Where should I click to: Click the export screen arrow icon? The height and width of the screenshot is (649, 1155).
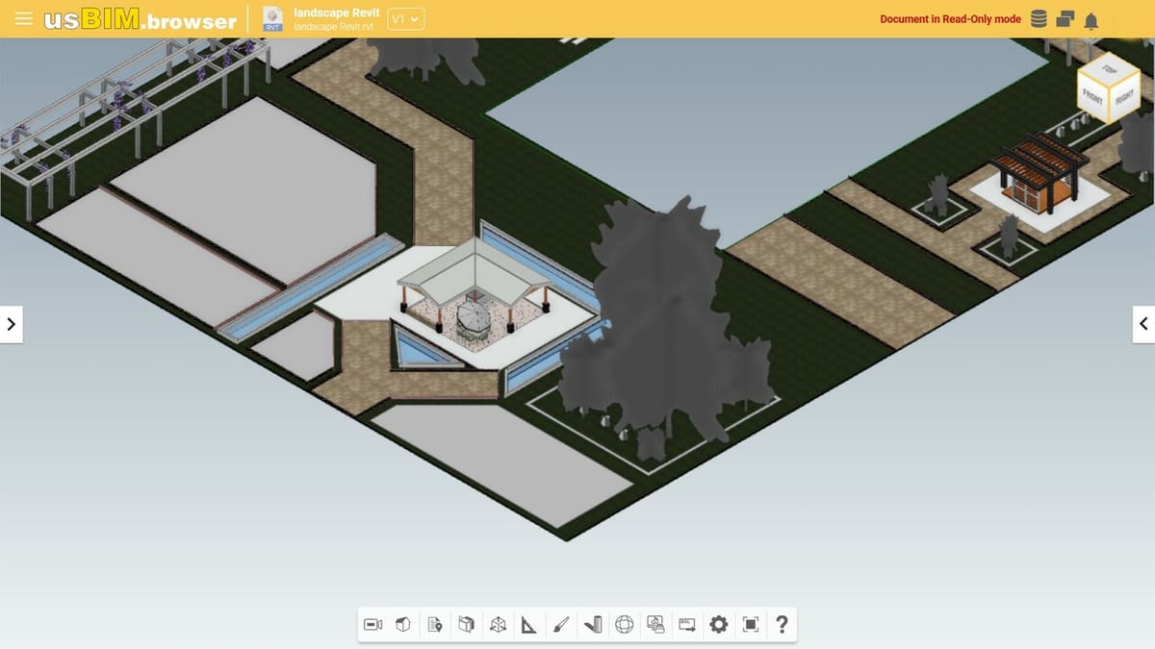687,625
